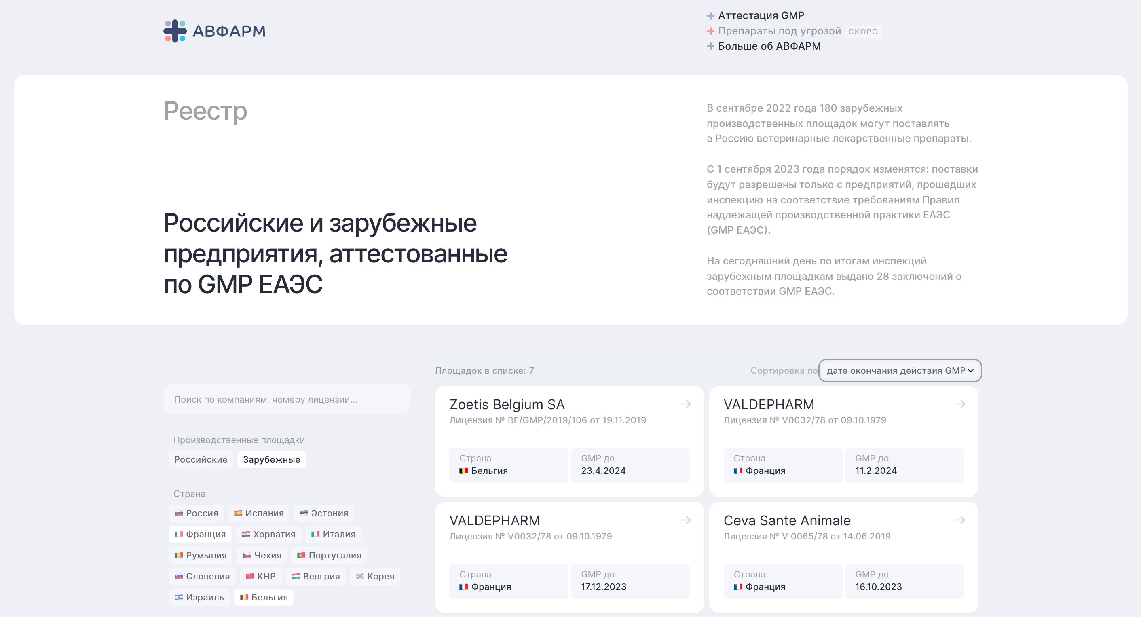
Task: Switch to Зарубежные production sites tab
Action: (272, 459)
